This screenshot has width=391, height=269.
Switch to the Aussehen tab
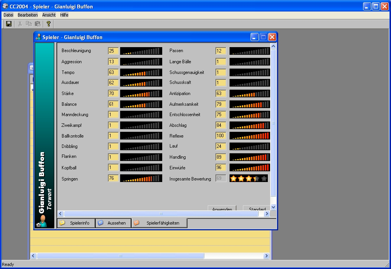[113, 223]
